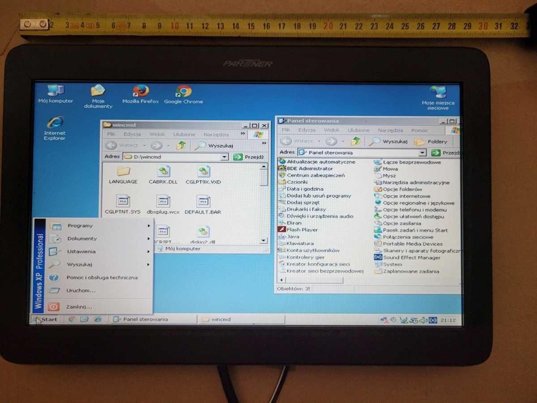Open the Narzędzia menu in Panel sterowania
The width and height of the screenshot is (537, 403).
click(390, 130)
